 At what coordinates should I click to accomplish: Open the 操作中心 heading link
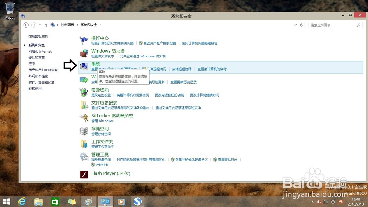pyautogui.click(x=100, y=38)
